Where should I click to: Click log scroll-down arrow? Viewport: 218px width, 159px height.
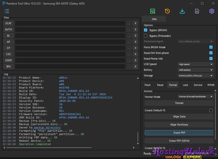pos(138,144)
